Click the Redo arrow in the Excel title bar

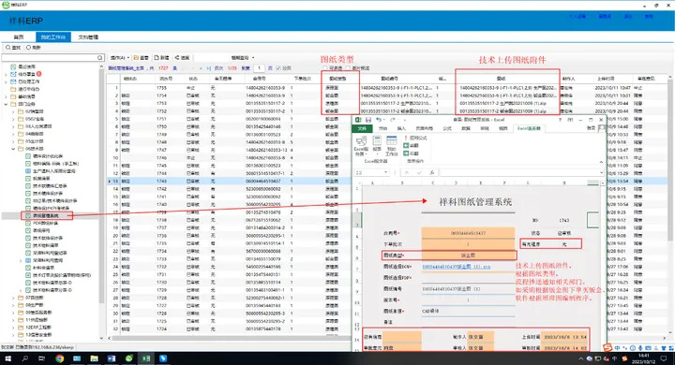pos(392,120)
